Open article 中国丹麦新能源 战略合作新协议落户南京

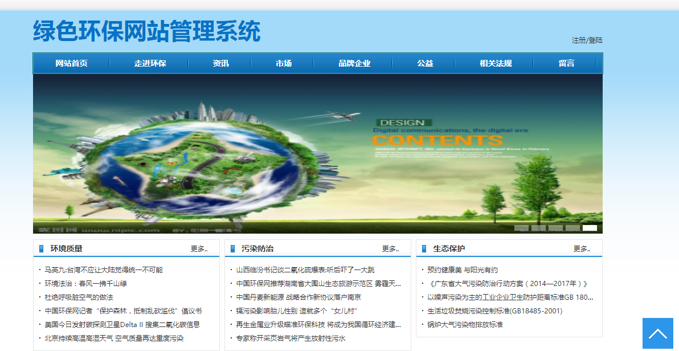pos(298,297)
